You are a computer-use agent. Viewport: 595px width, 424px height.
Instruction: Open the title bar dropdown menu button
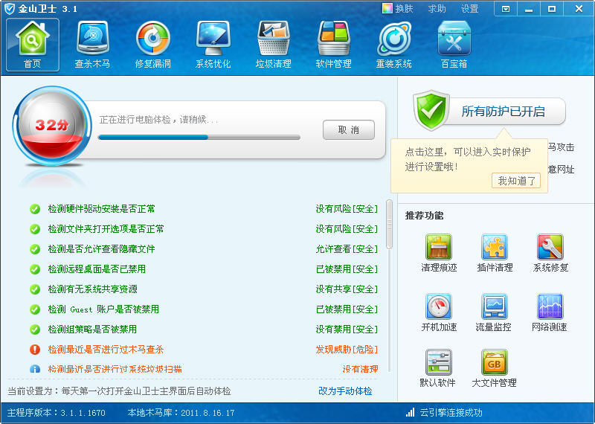[506, 9]
